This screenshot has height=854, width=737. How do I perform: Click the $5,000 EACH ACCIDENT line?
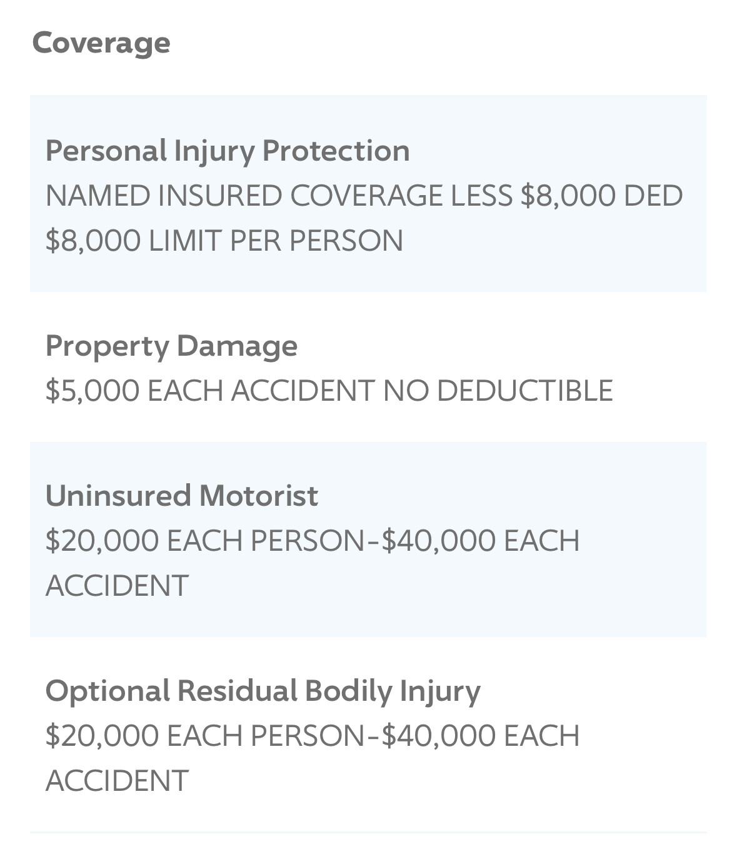[x=210, y=391]
